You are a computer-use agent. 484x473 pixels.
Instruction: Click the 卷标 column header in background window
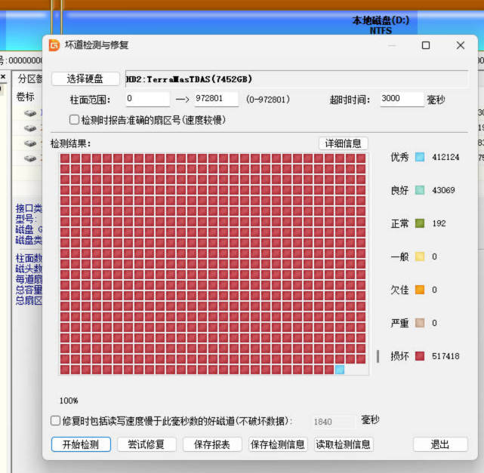click(26, 97)
